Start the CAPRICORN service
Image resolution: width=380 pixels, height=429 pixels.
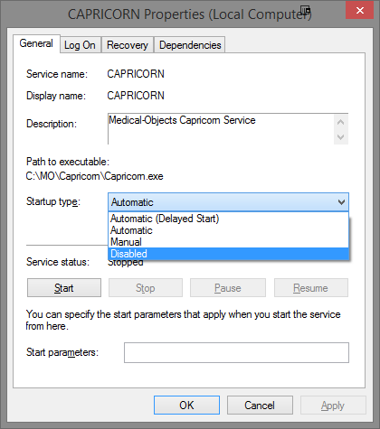click(x=64, y=288)
